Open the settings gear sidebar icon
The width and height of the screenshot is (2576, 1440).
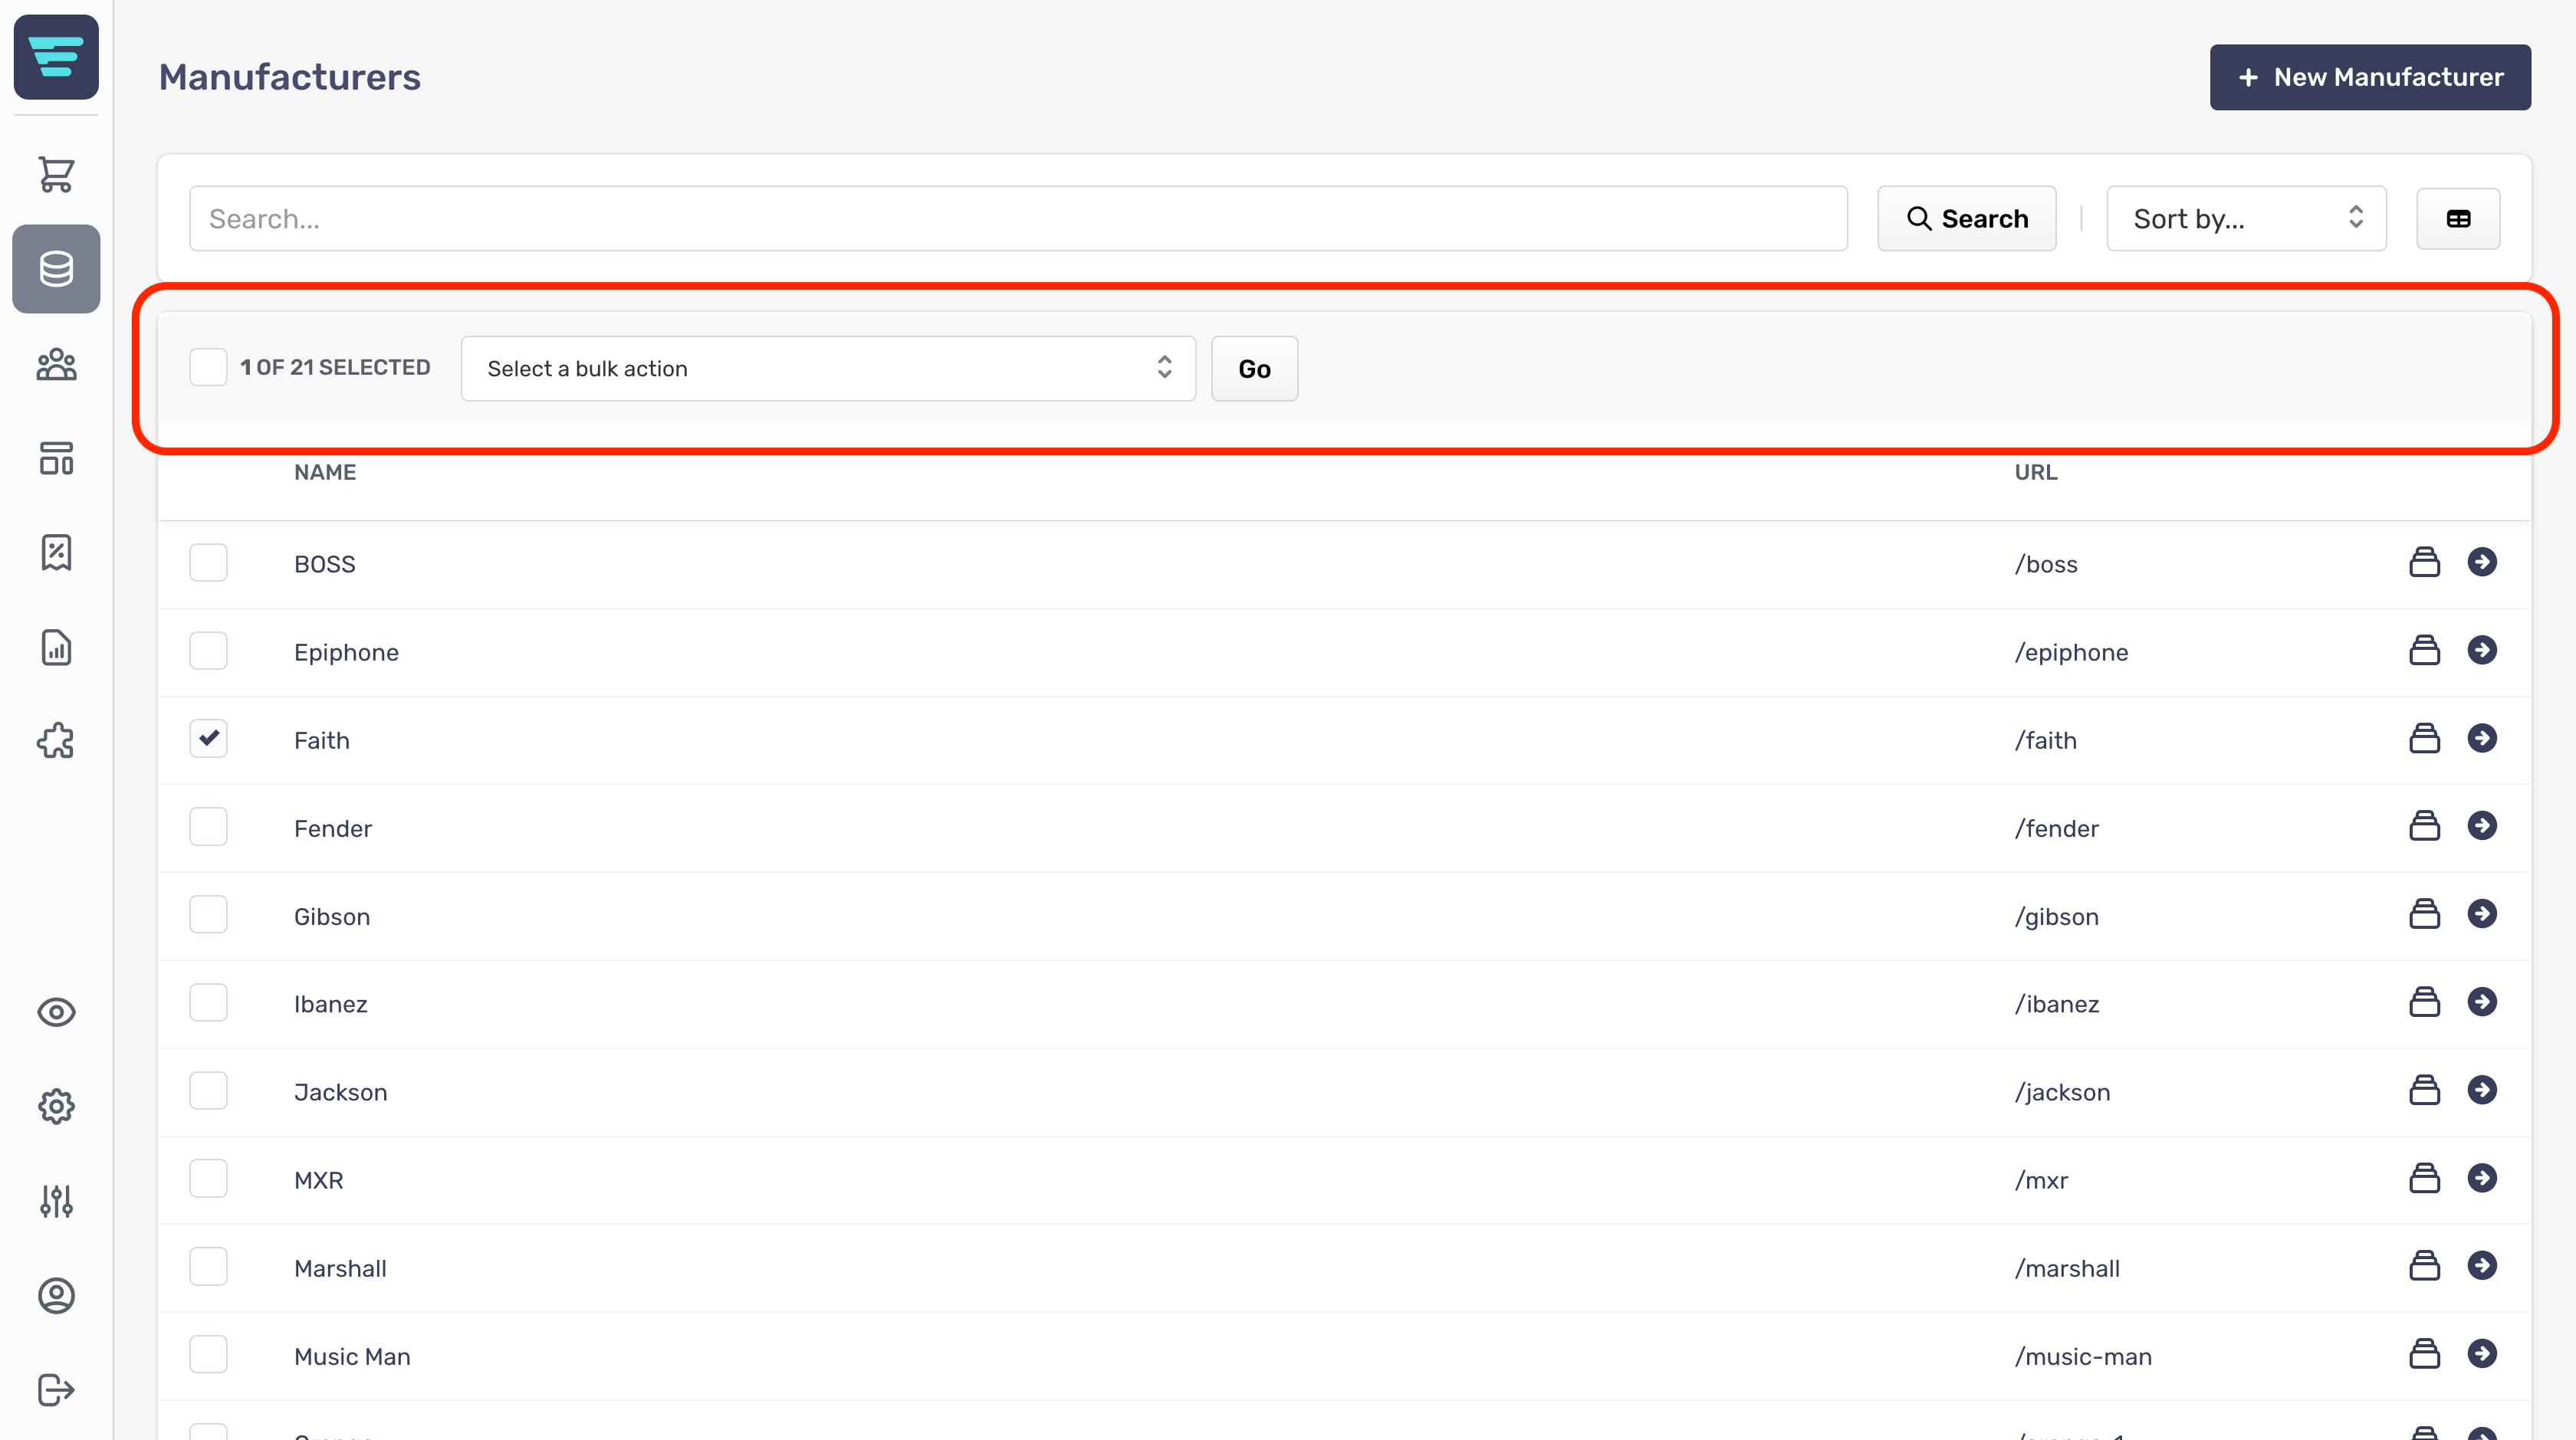(x=56, y=1106)
